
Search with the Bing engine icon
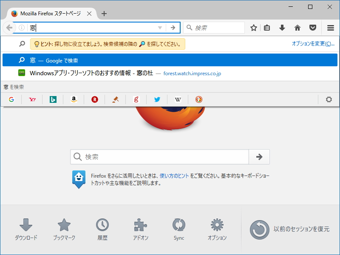(x=53, y=99)
